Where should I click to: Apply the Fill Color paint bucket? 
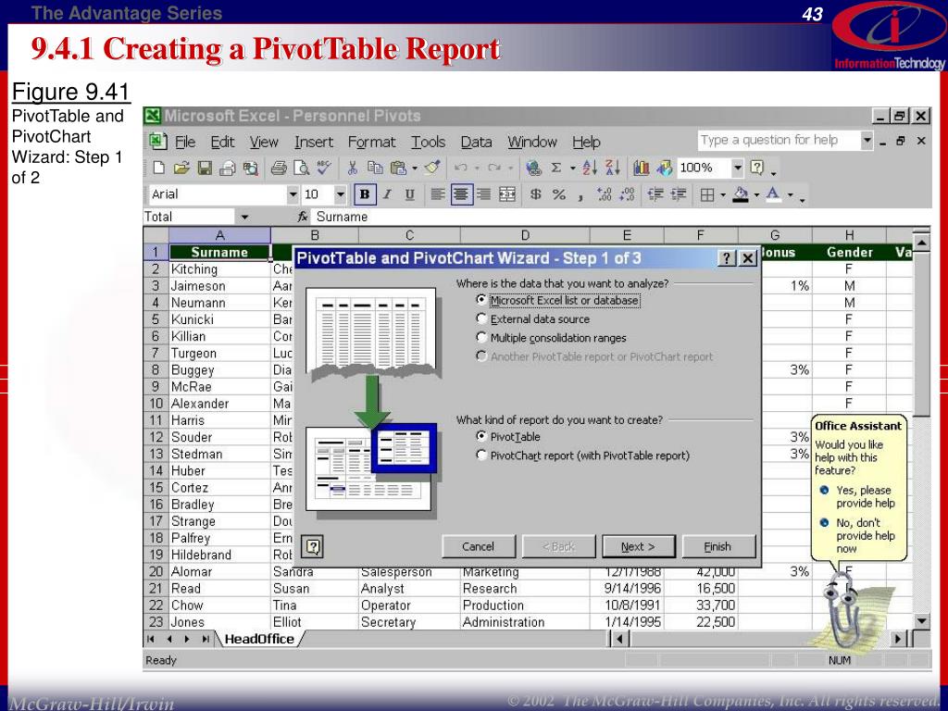pyautogui.click(x=741, y=194)
